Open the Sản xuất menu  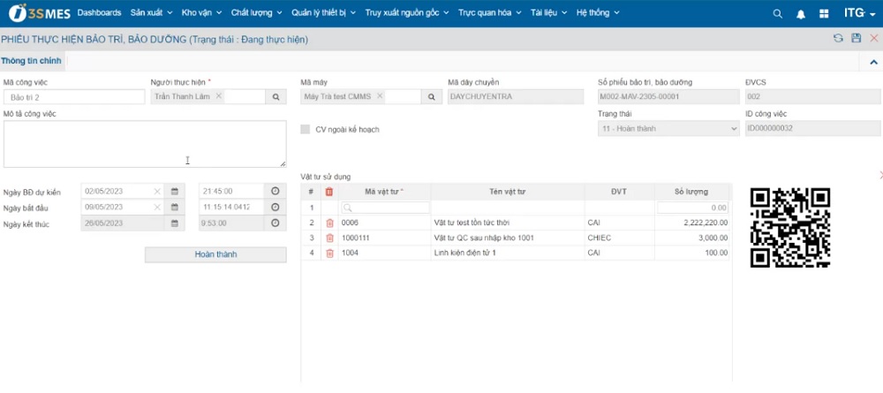point(152,13)
